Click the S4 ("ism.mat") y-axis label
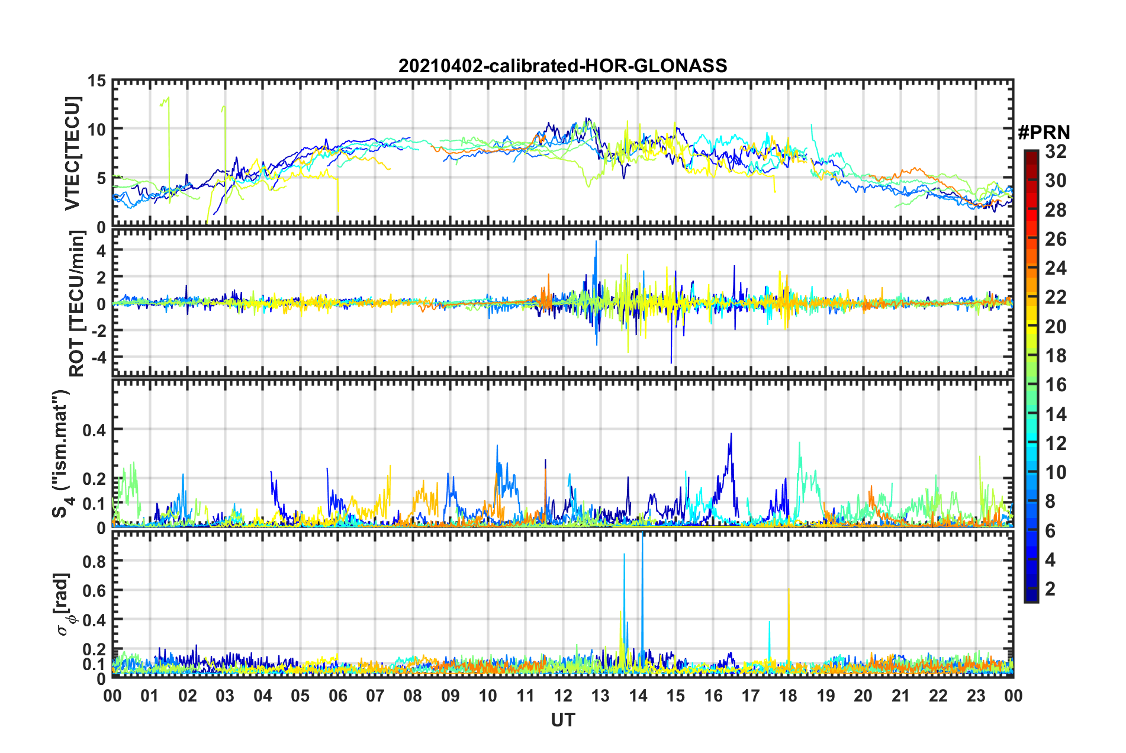1126x753 pixels. (x=62, y=453)
